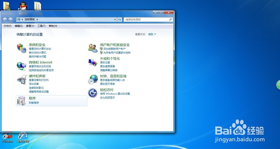Click 使用 Windows 建议的设置 link
The width and height of the screenshot is (280, 149).
115,94
